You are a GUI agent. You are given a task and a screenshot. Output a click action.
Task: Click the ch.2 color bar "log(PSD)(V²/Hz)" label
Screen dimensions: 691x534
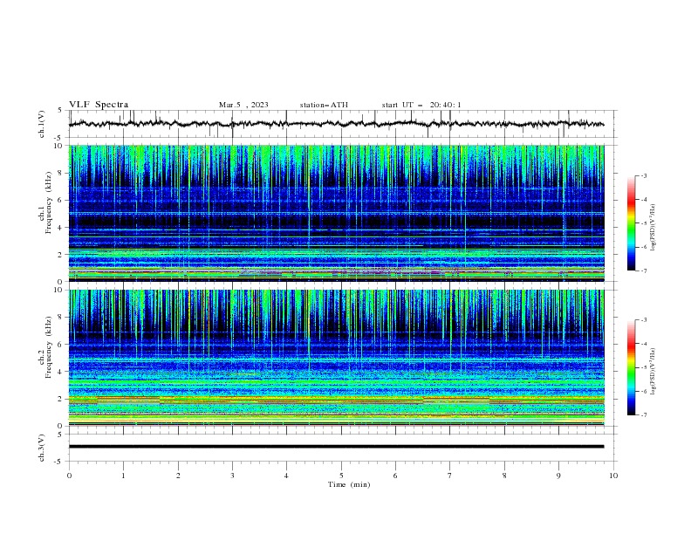(x=653, y=372)
